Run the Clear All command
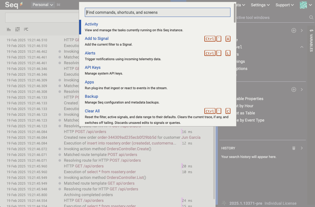The height and width of the screenshot is (207, 315). coord(158,117)
